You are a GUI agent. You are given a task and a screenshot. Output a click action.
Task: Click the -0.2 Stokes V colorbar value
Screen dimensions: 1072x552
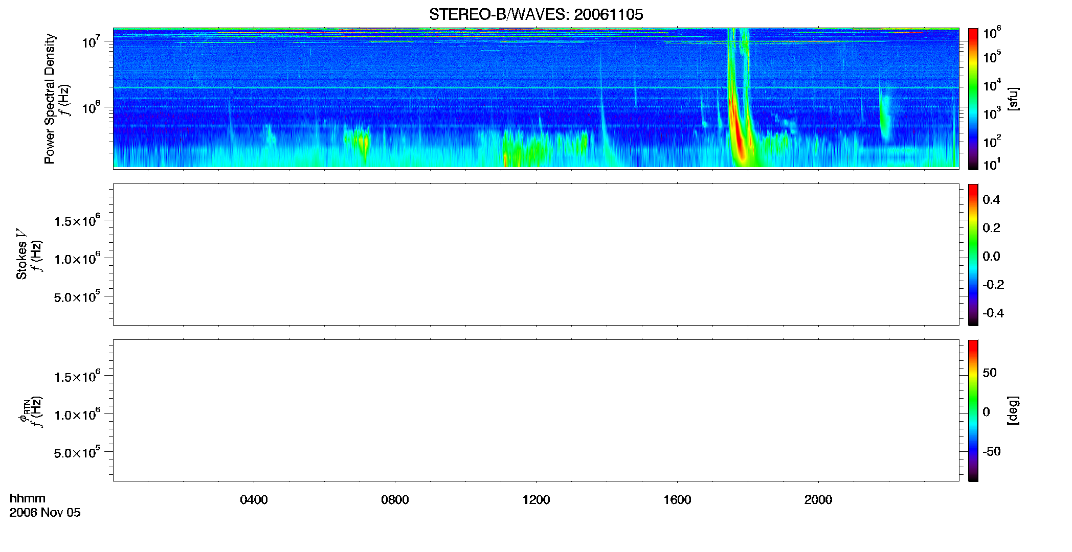(x=993, y=285)
